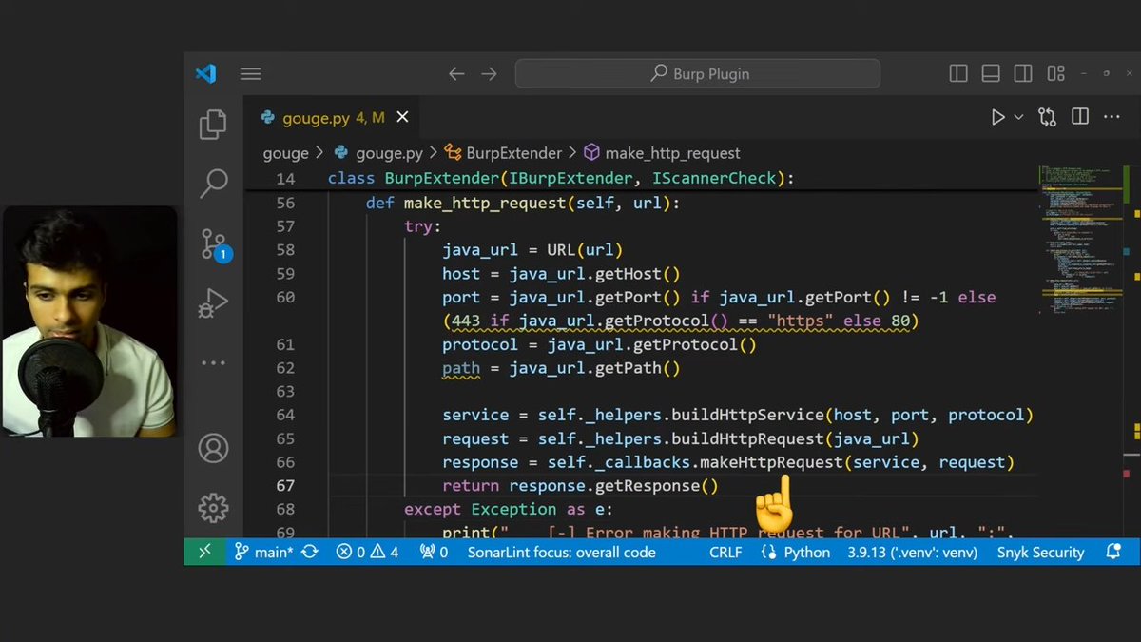
Task: Open Source Control view with 1 badge
Action: click(214, 244)
